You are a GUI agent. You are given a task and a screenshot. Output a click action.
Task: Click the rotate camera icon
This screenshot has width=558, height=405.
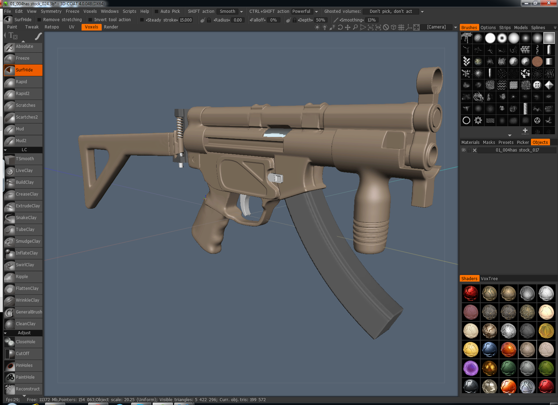(x=340, y=27)
